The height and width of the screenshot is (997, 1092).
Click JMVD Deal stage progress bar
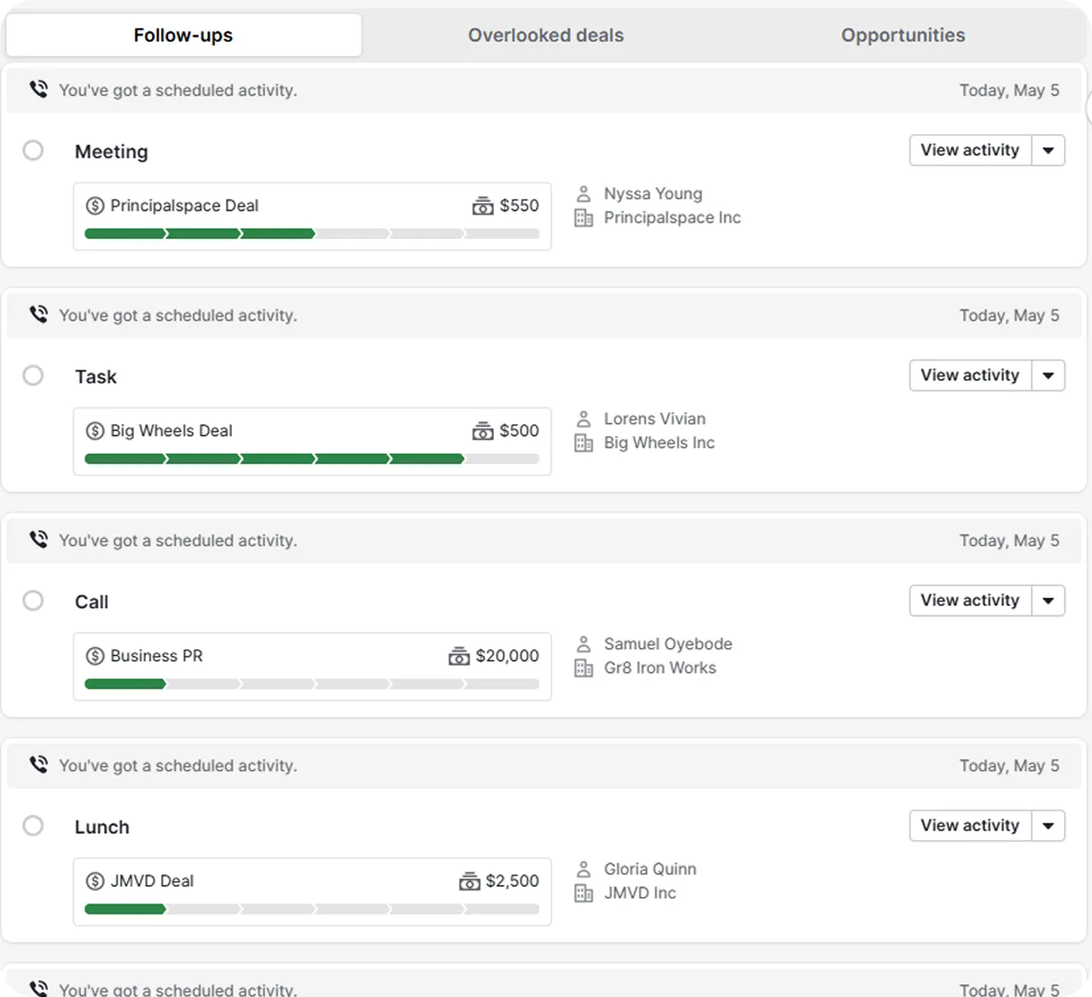[312, 910]
